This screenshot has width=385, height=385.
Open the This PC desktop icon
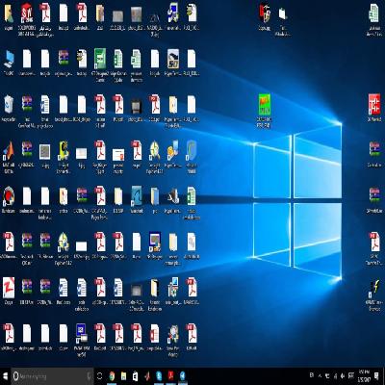9,60
